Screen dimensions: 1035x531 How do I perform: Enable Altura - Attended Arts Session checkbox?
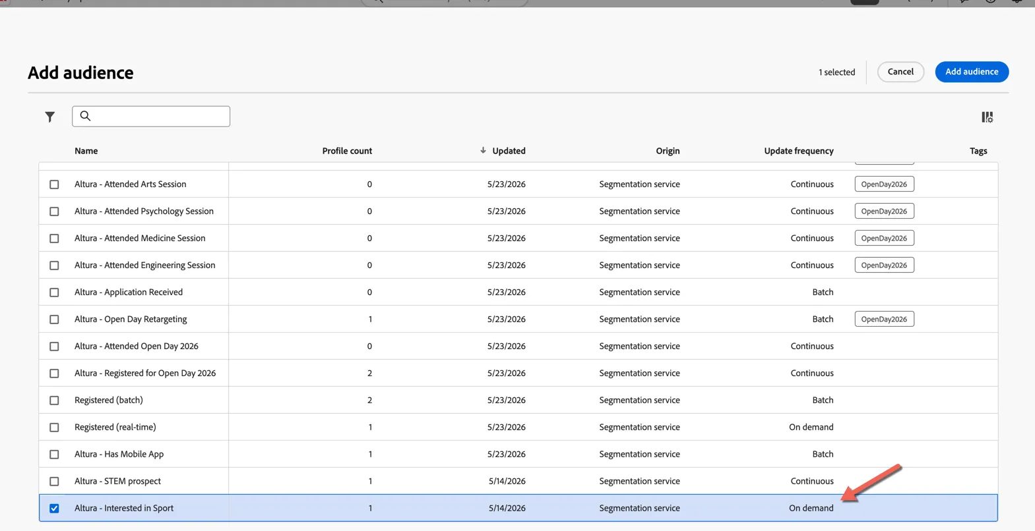pyautogui.click(x=54, y=184)
